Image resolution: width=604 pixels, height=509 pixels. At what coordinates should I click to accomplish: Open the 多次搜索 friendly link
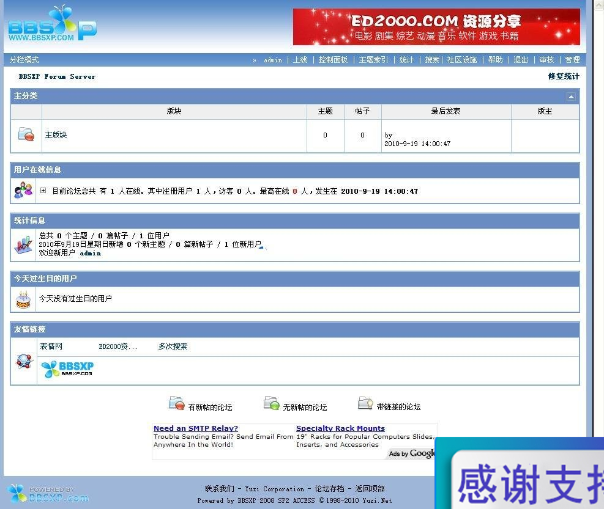click(x=173, y=346)
